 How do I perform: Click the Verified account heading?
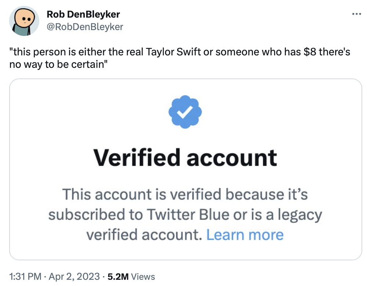click(185, 158)
